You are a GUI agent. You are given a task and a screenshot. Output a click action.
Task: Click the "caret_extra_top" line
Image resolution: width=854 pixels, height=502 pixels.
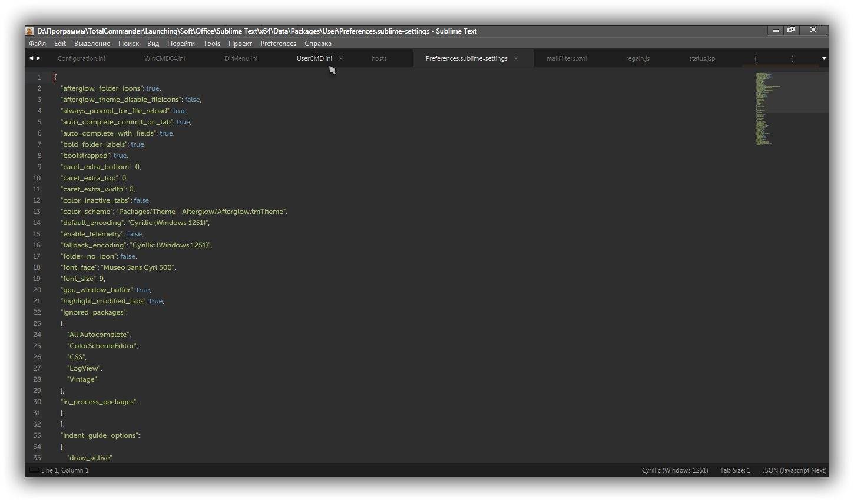pos(94,178)
